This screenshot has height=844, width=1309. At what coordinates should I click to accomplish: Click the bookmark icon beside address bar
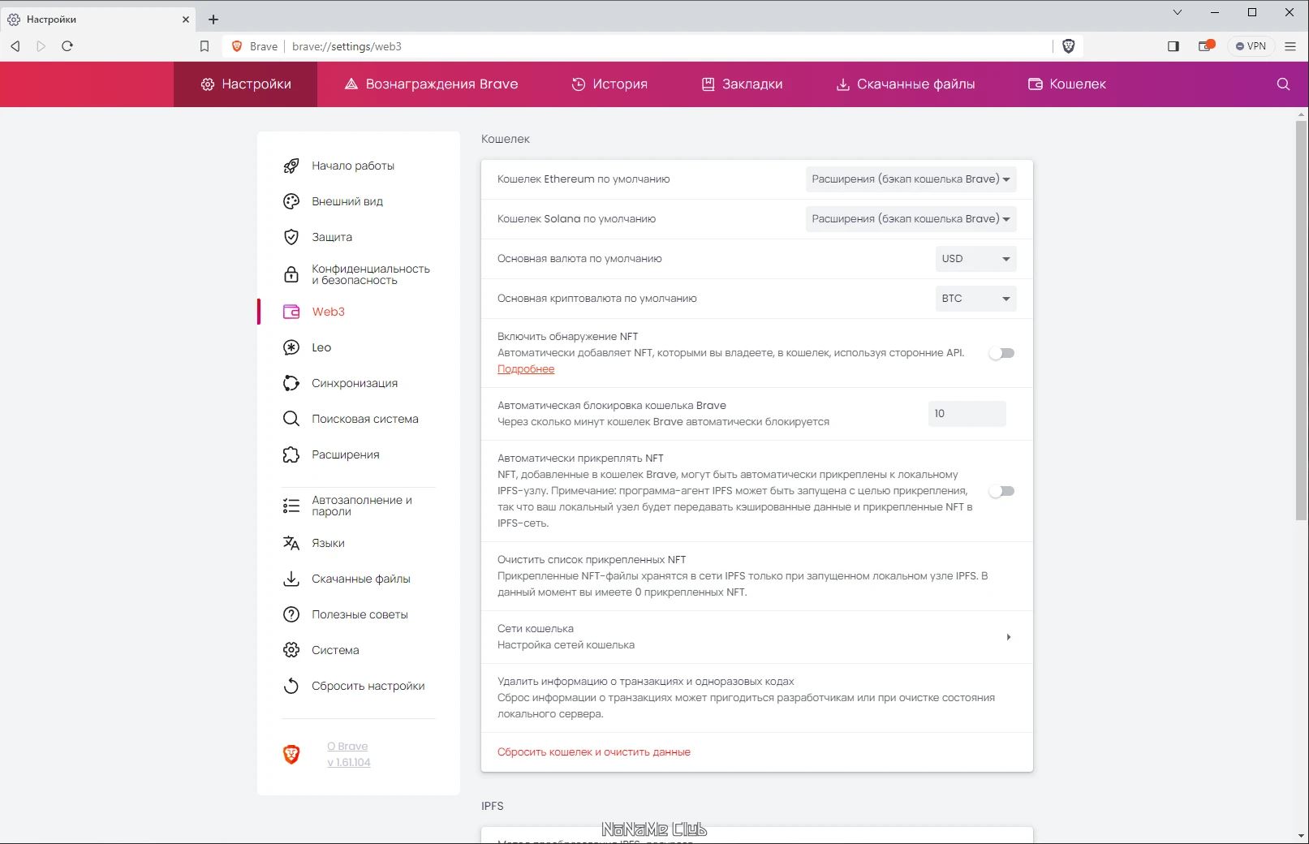(205, 46)
